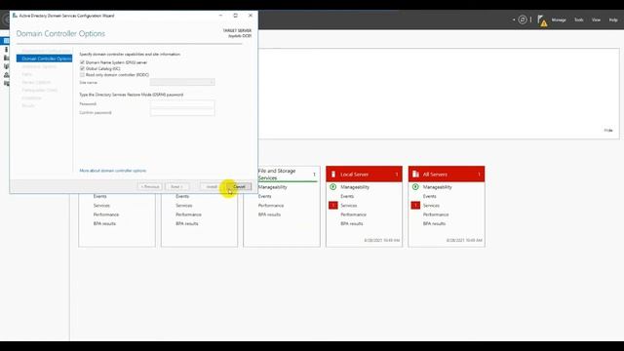Open the Tools menu

pyautogui.click(x=578, y=19)
